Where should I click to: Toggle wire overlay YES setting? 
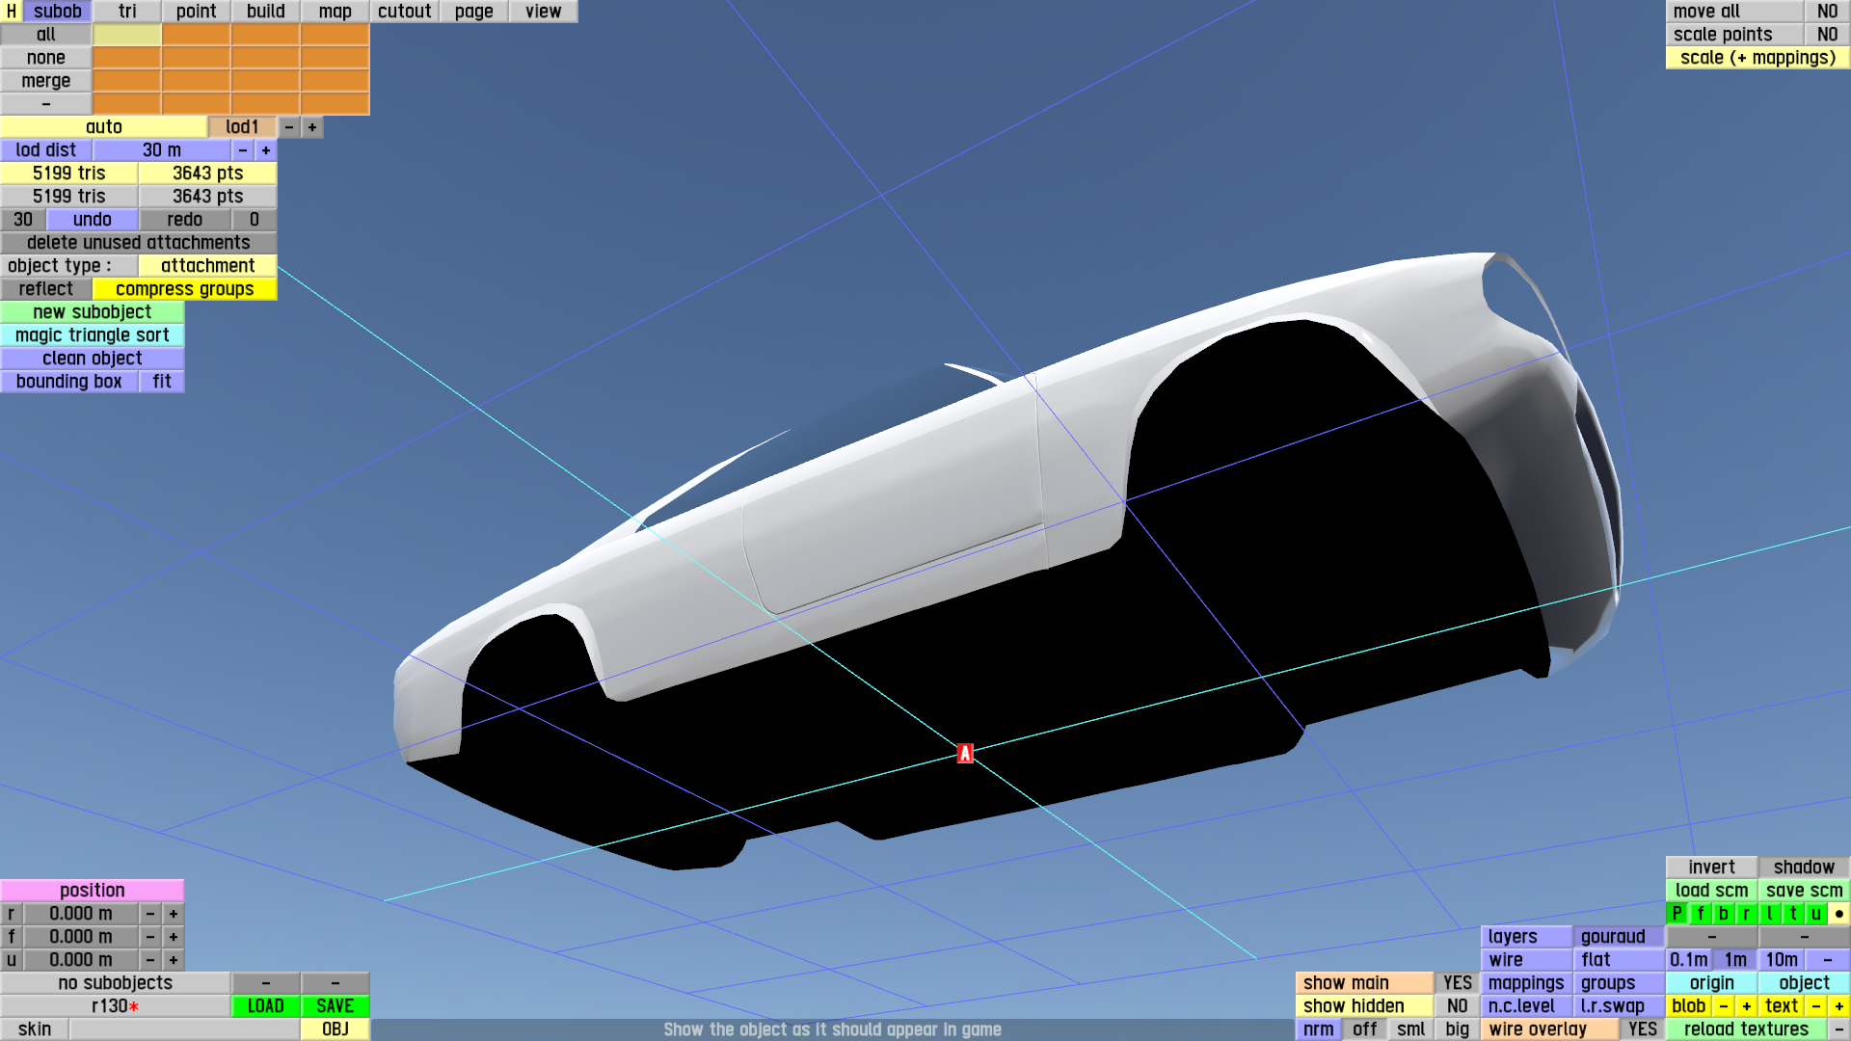click(1642, 1029)
